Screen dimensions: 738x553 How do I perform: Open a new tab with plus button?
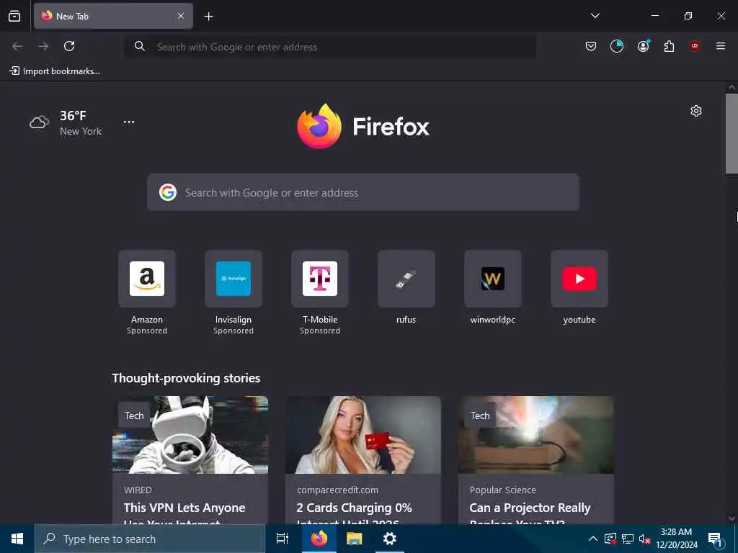coord(208,17)
